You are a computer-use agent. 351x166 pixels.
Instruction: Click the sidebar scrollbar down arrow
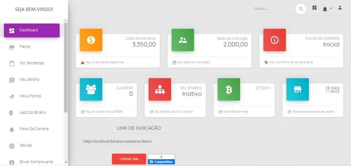click(x=66, y=162)
